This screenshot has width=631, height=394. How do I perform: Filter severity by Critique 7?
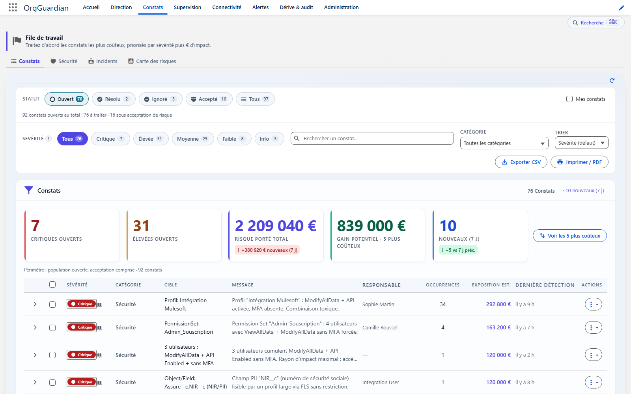point(110,139)
